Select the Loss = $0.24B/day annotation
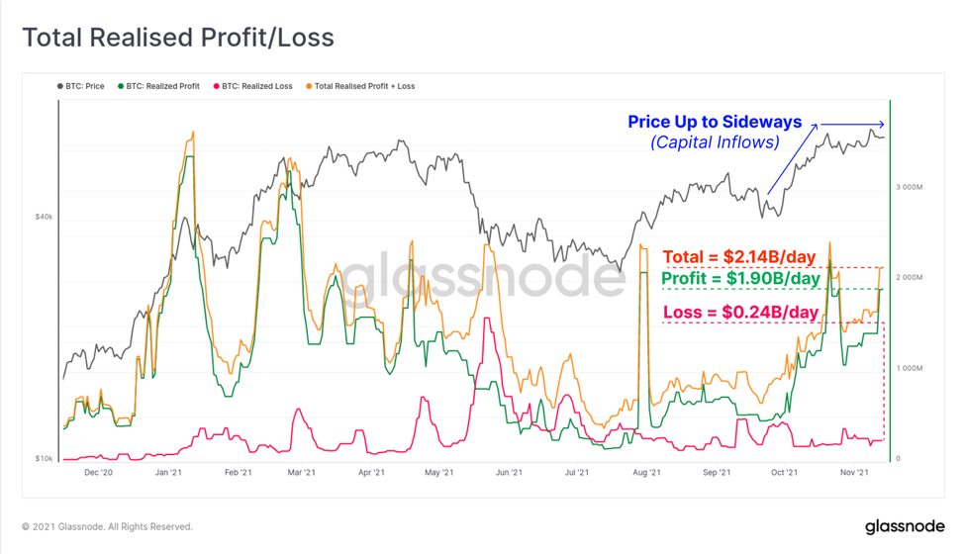 pyautogui.click(x=741, y=313)
